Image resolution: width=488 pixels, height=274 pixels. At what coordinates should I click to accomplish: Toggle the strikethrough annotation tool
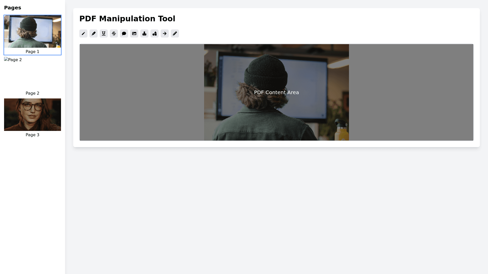click(x=114, y=33)
